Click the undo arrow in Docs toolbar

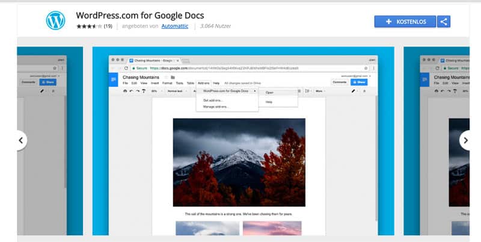pyautogui.click(x=132, y=91)
